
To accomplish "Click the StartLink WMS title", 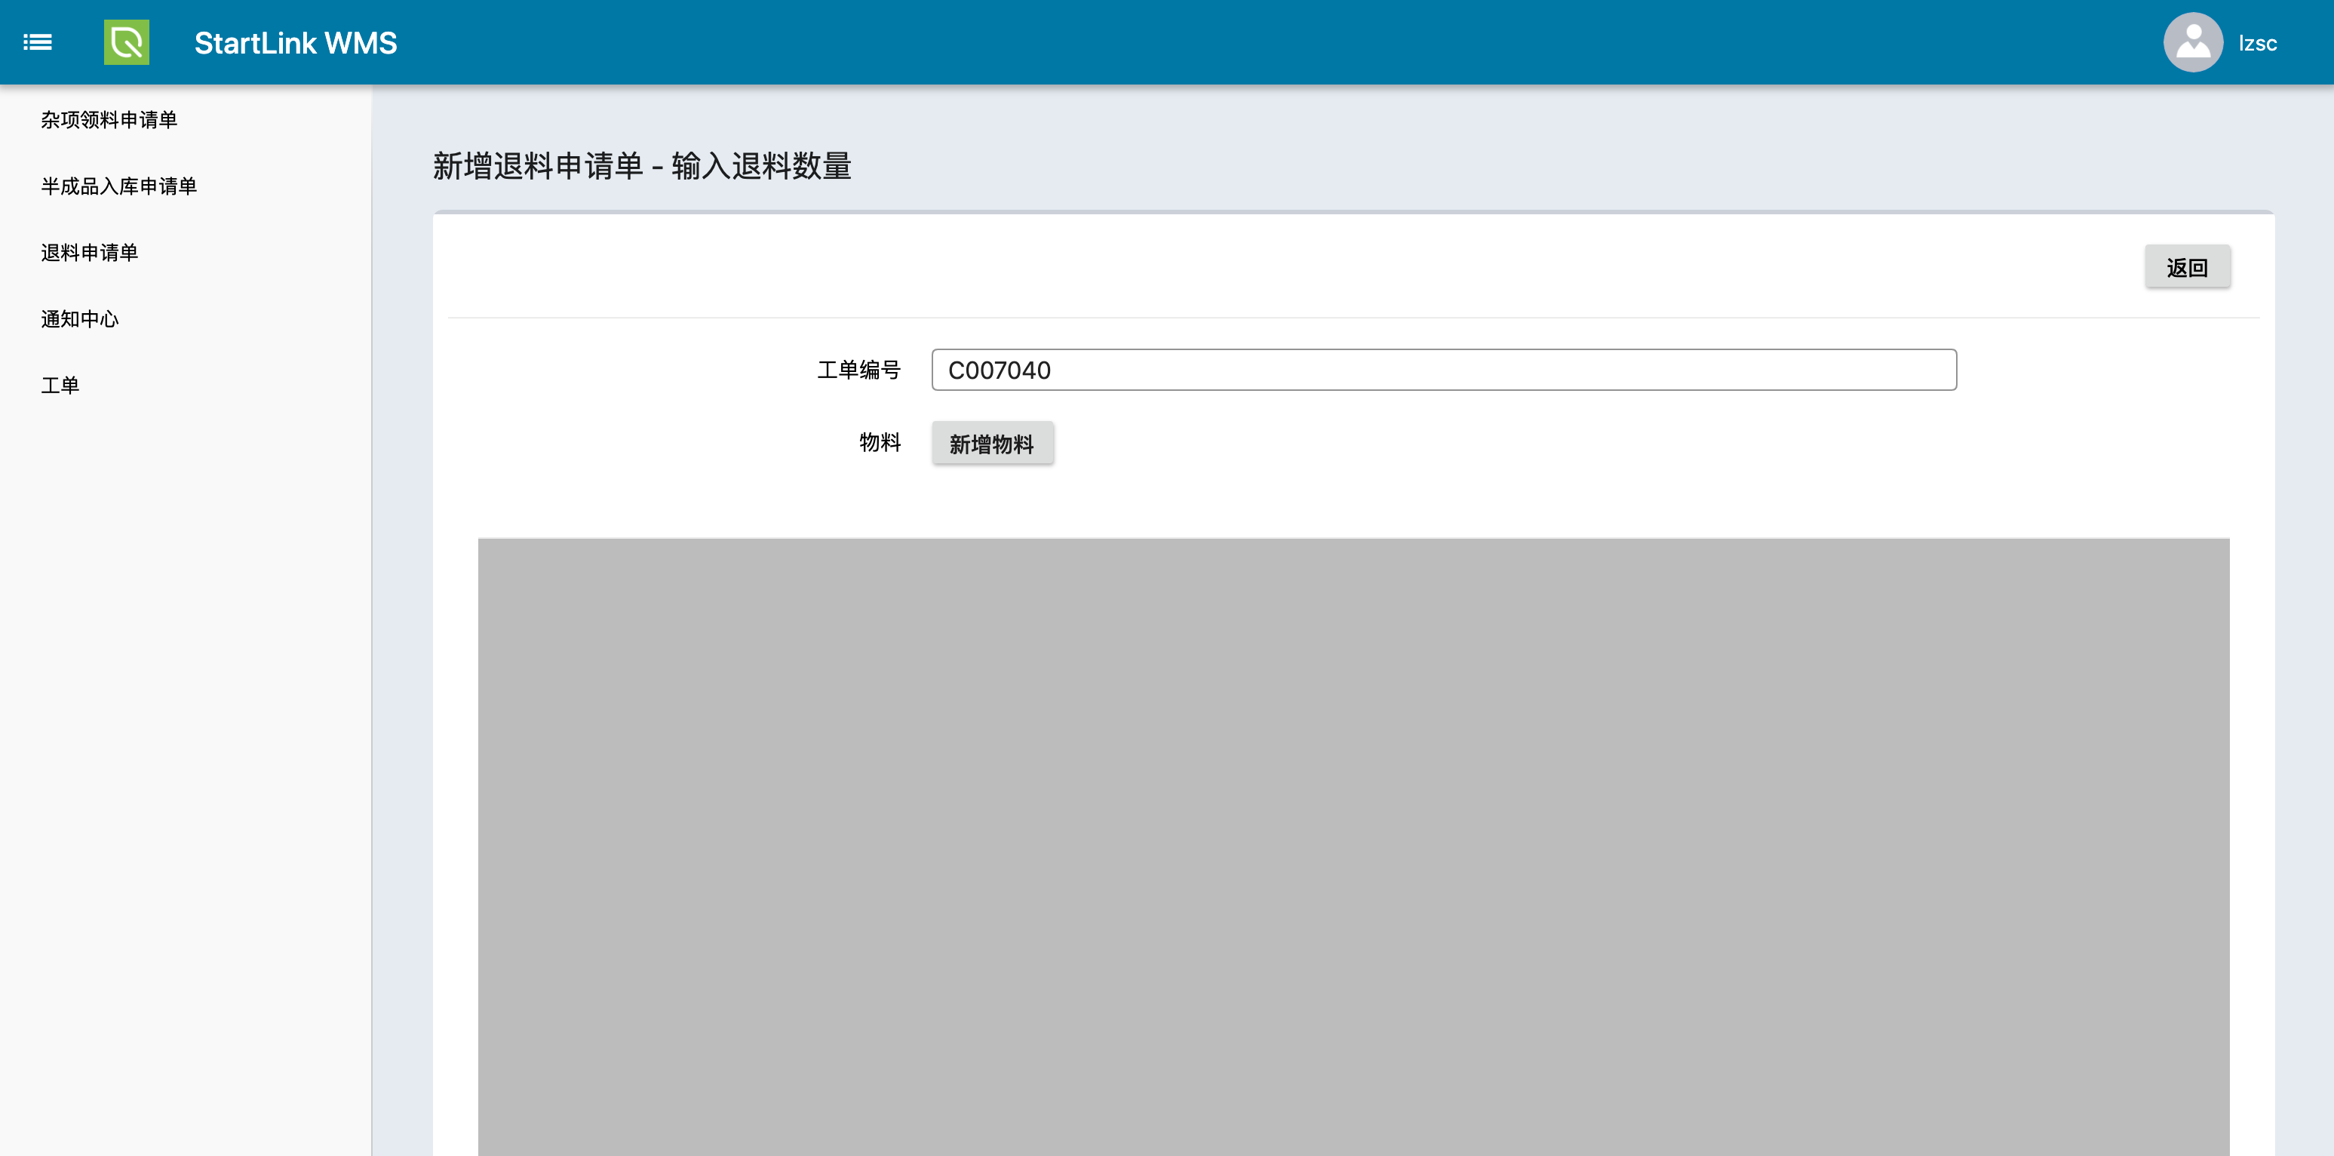I will click(296, 42).
